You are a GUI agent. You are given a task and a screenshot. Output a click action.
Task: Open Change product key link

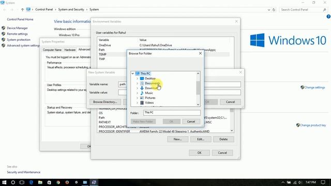pyautogui.click(x=313, y=125)
